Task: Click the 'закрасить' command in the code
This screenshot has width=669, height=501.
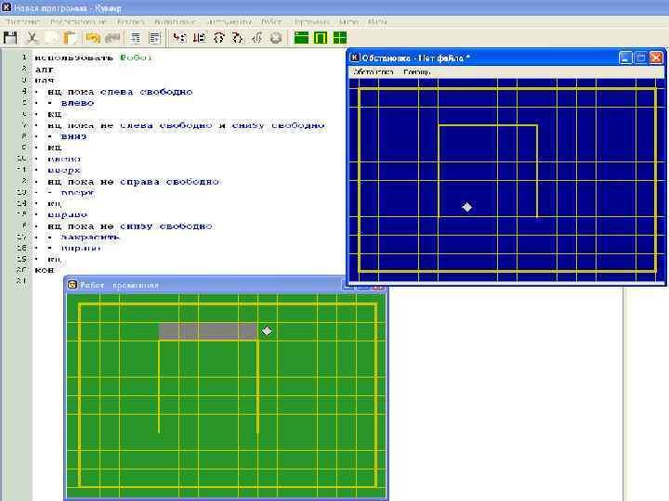Action: coord(90,237)
